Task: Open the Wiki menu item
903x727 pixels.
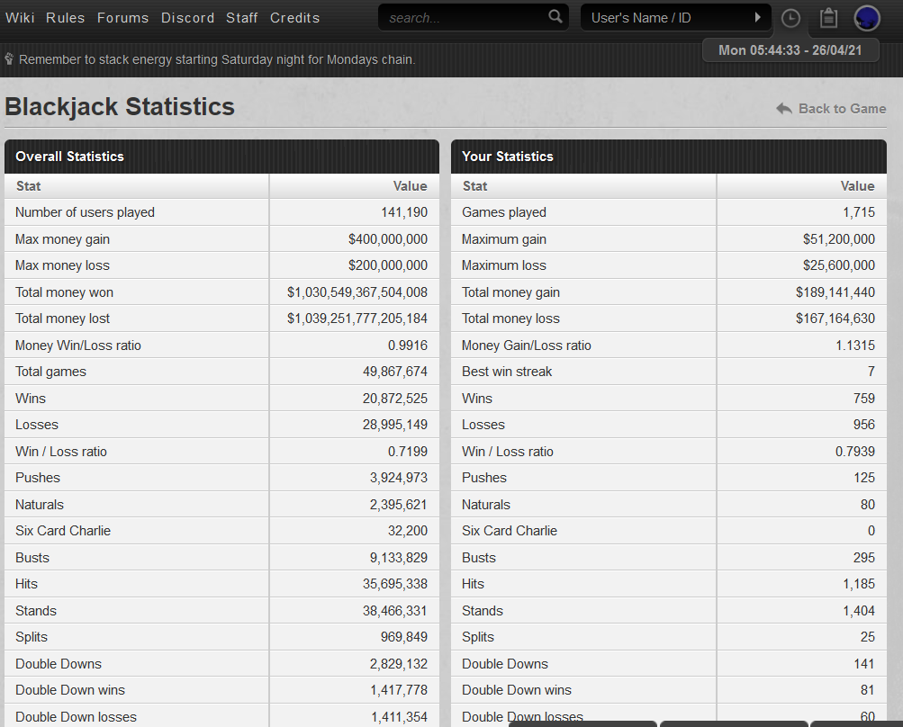Action: click(20, 18)
